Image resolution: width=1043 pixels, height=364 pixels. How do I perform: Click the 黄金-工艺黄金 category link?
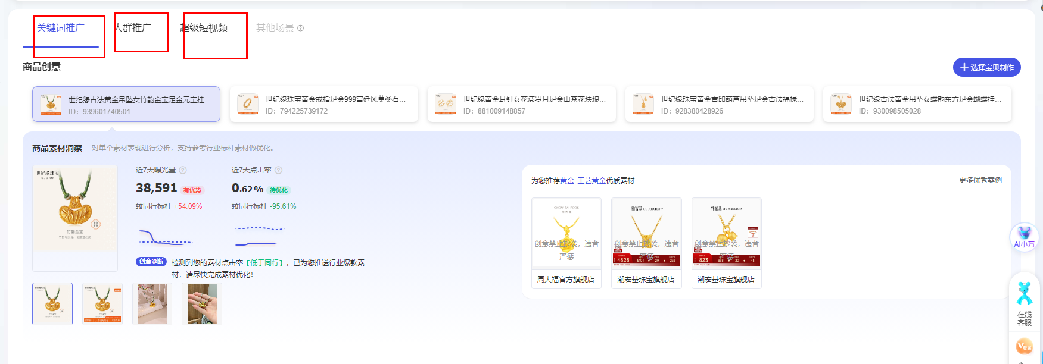coord(583,181)
